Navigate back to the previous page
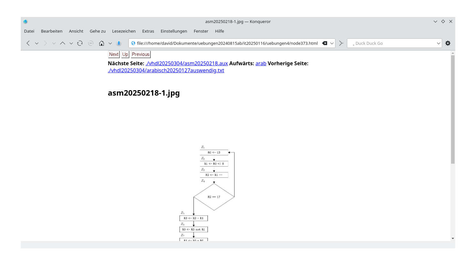The height and width of the screenshot is (273, 476). pyautogui.click(x=28, y=43)
